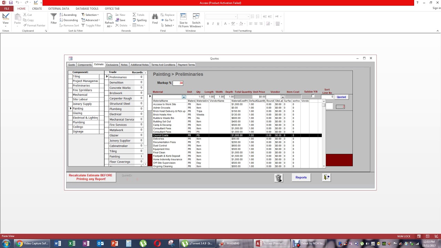
Task: Click the material dropdown list scrollbar down arrow
Action: point(324,166)
